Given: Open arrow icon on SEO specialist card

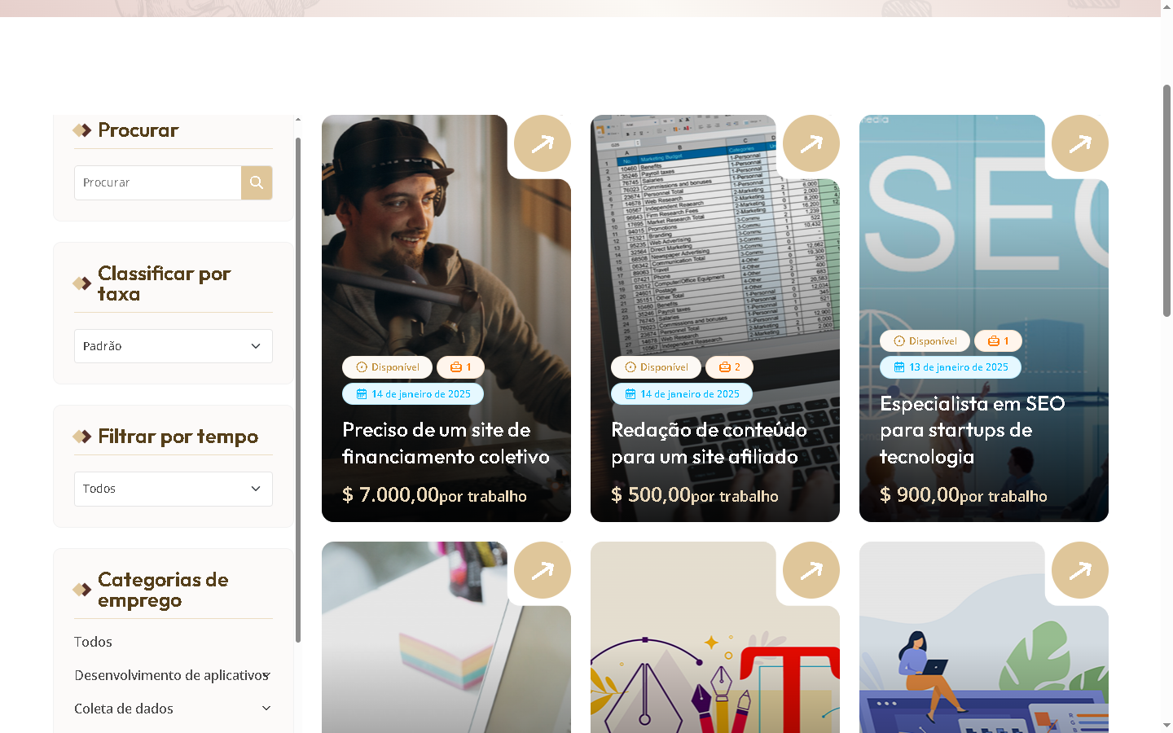Looking at the screenshot, I should click(x=1080, y=143).
